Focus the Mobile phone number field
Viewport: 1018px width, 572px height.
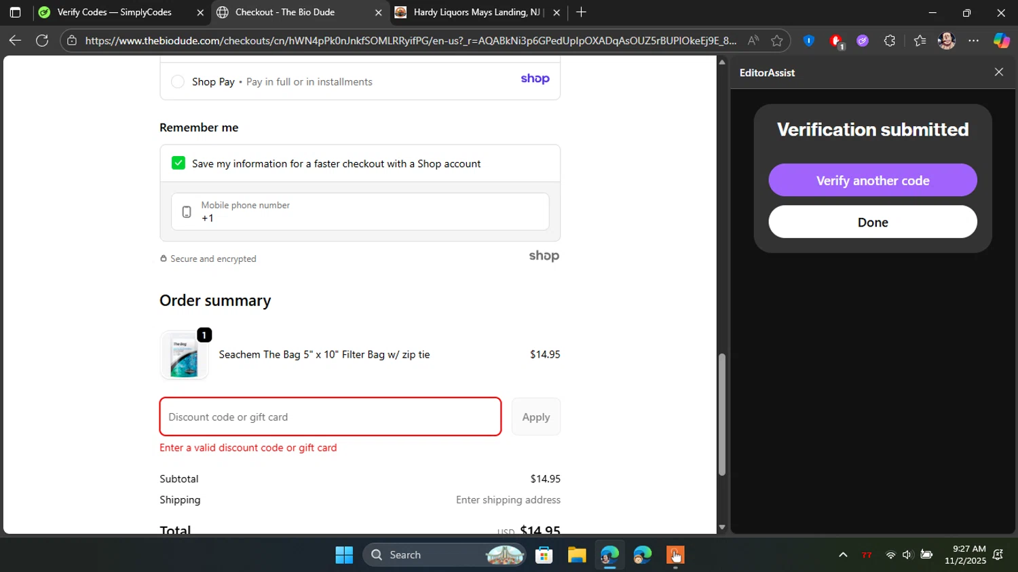(x=360, y=212)
